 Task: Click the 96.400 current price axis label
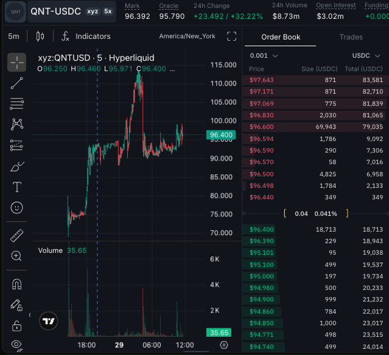point(221,135)
